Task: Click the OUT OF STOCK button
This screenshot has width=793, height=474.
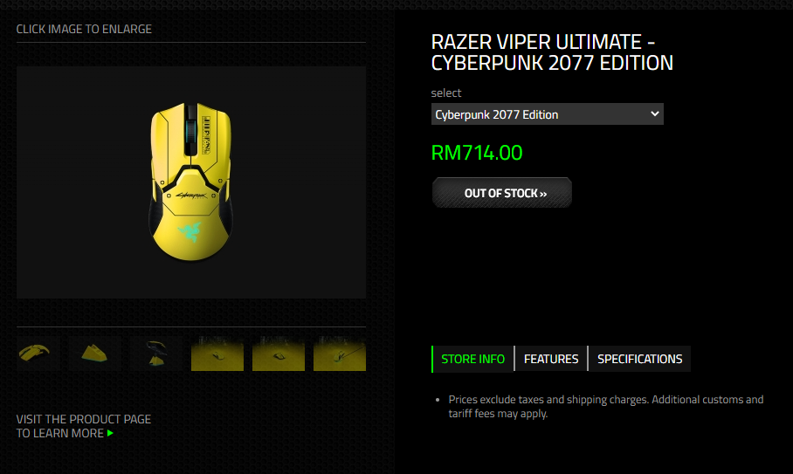Action: (x=501, y=193)
